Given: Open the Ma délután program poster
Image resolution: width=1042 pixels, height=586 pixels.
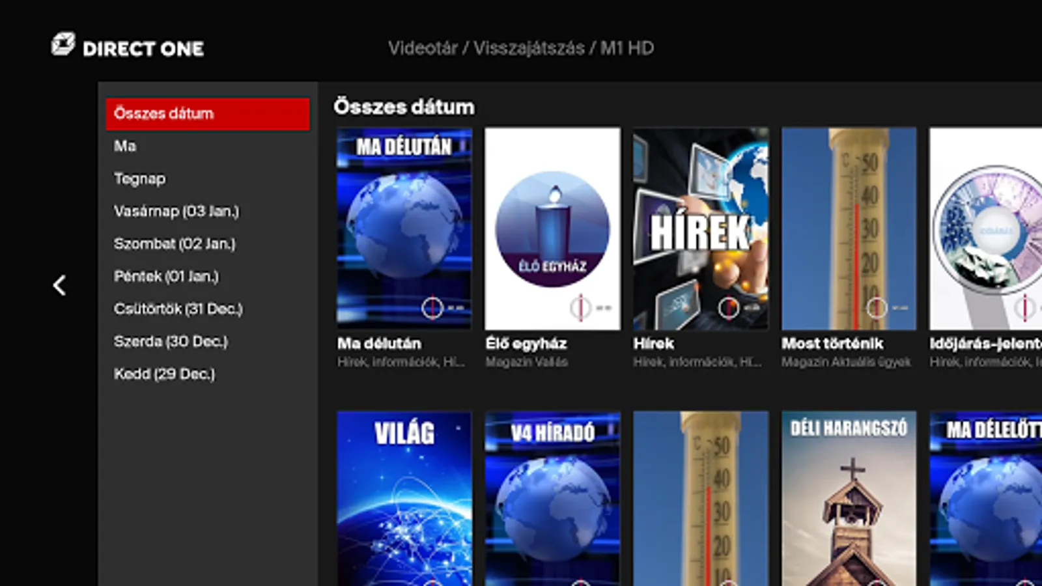Looking at the screenshot, I should 404,229.
